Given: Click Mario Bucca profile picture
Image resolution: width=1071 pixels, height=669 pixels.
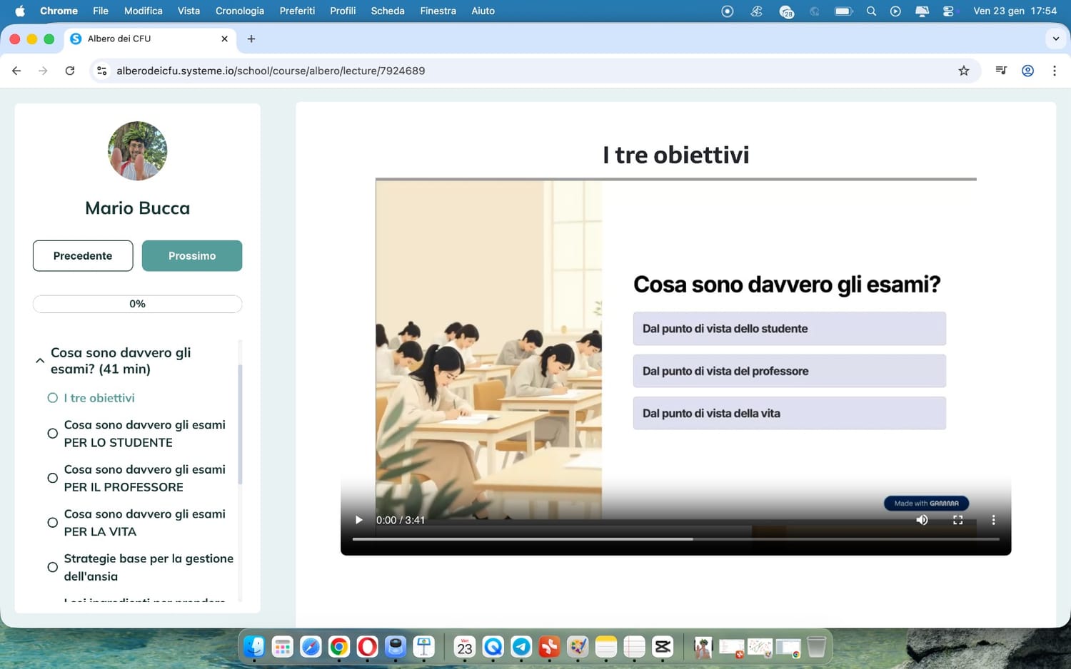Looking at the screenshot, I should pos(137,150).
